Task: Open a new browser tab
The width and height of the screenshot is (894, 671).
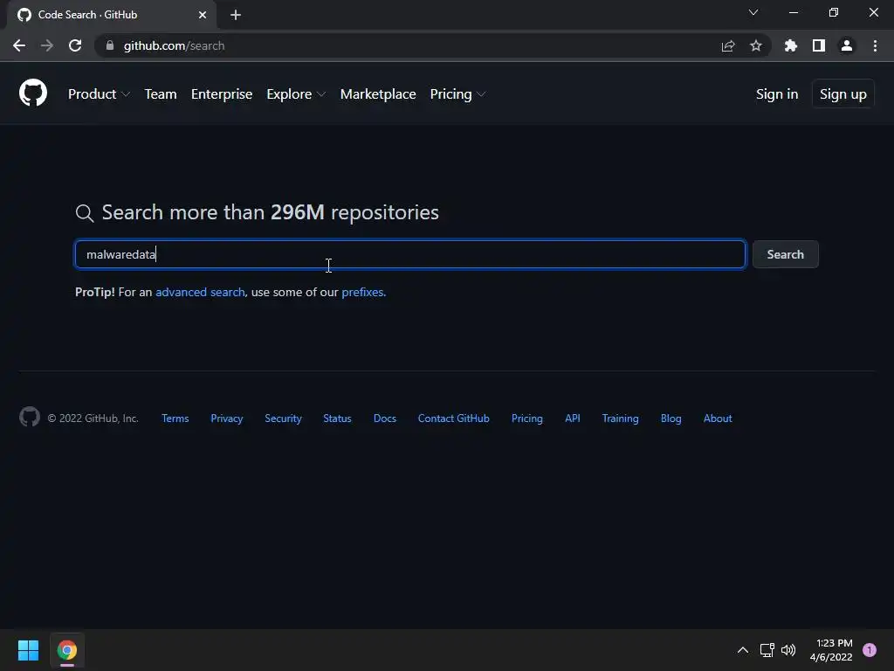Action: [x=236, y=15]
